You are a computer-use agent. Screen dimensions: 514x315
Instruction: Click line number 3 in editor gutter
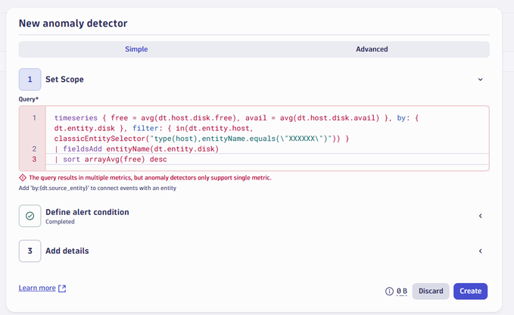click(33, 160)
